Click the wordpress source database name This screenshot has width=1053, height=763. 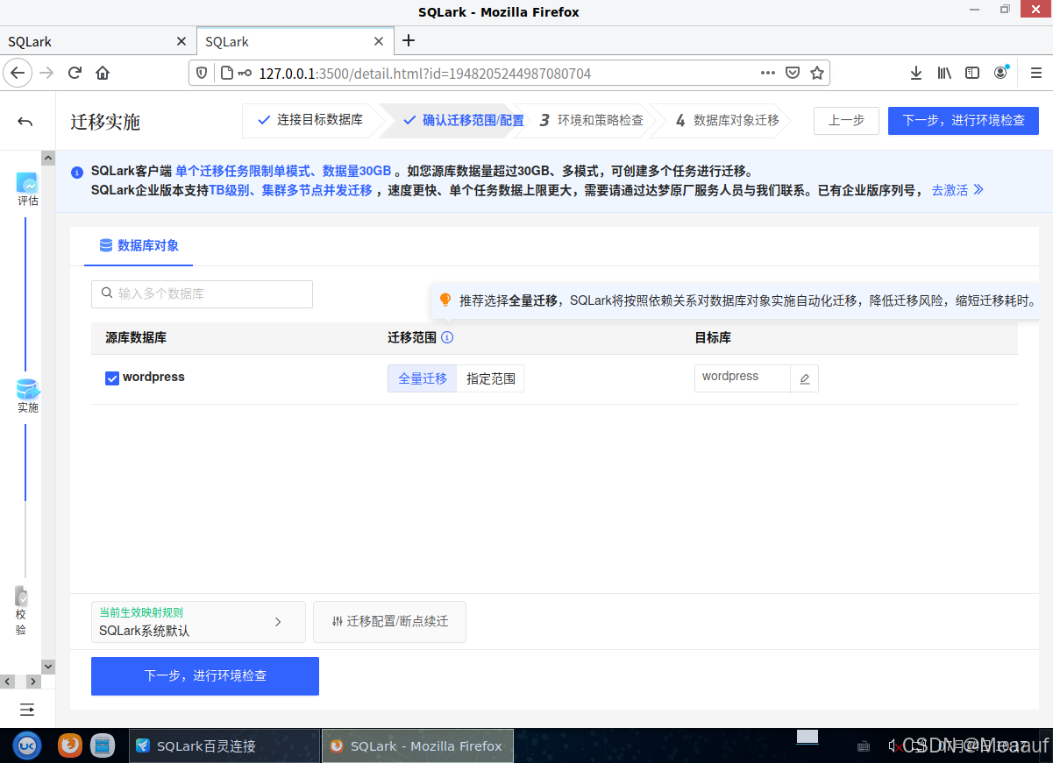(153, 378)
